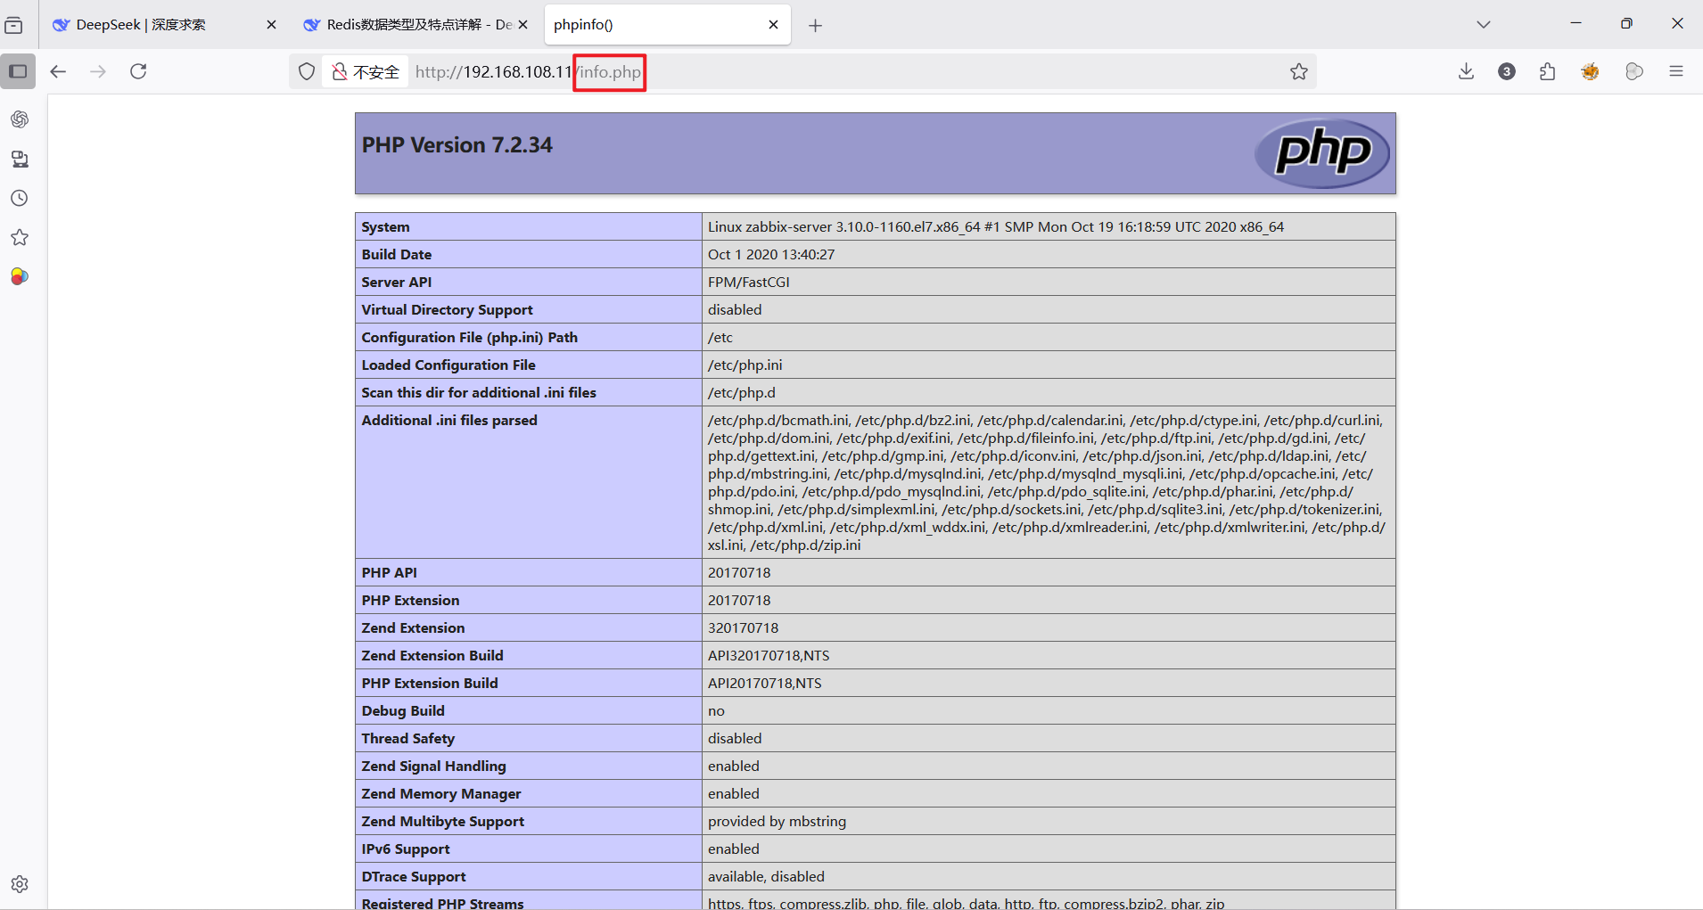Open synced tabs sidebar icon
The height and width of the screenshot is (910, 1703).
coord(20,159)
